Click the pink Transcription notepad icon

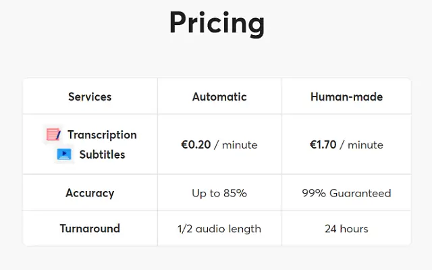[x=53, y=134]
